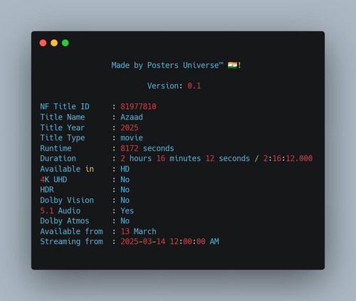Click the Streaming from date 2025-03-14
The height and width of the screenshot is (301, 356).
[143, 241]
